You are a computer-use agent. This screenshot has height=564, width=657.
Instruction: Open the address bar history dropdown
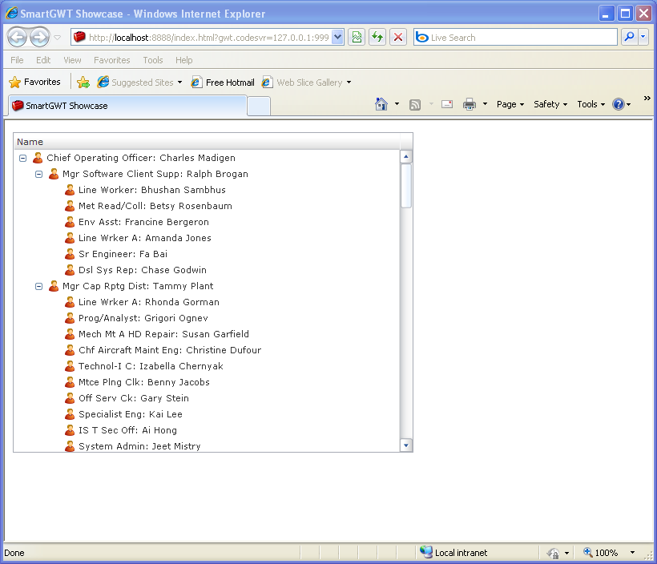pos(338,38)
